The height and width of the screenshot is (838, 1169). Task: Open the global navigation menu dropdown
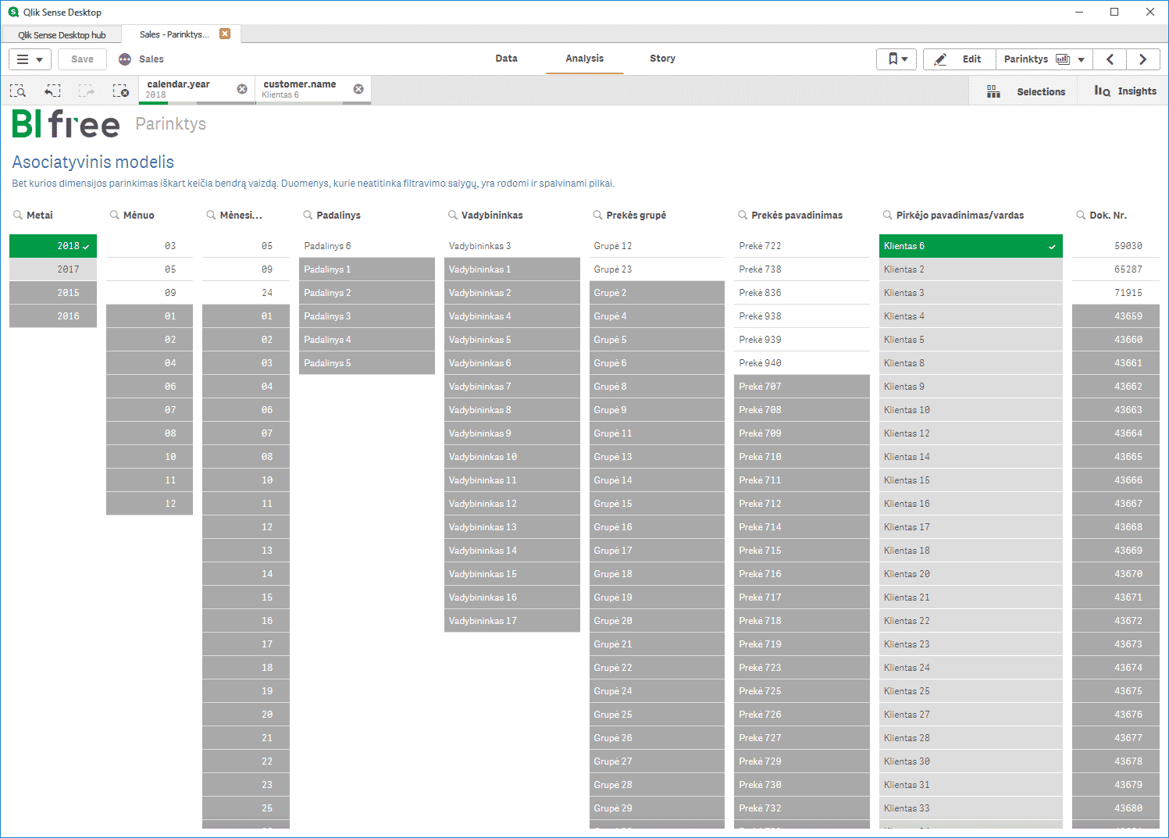(30, 59)
